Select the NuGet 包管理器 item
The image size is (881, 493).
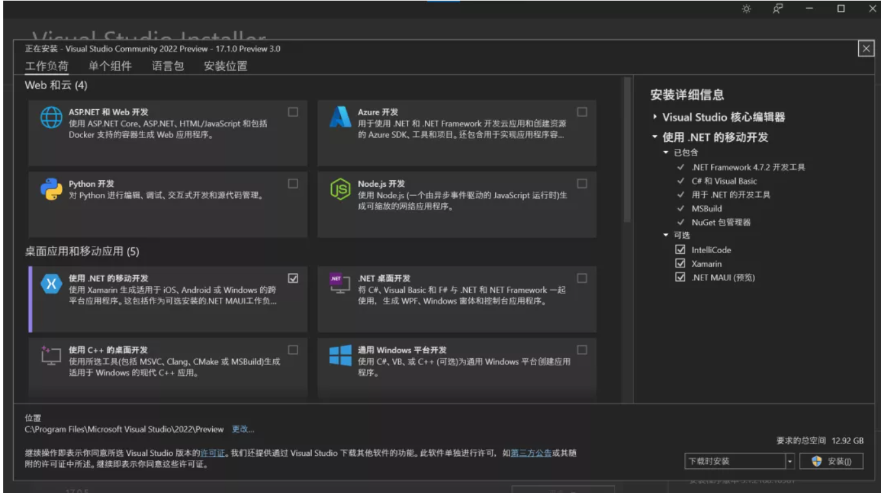[x=721, y=222]
